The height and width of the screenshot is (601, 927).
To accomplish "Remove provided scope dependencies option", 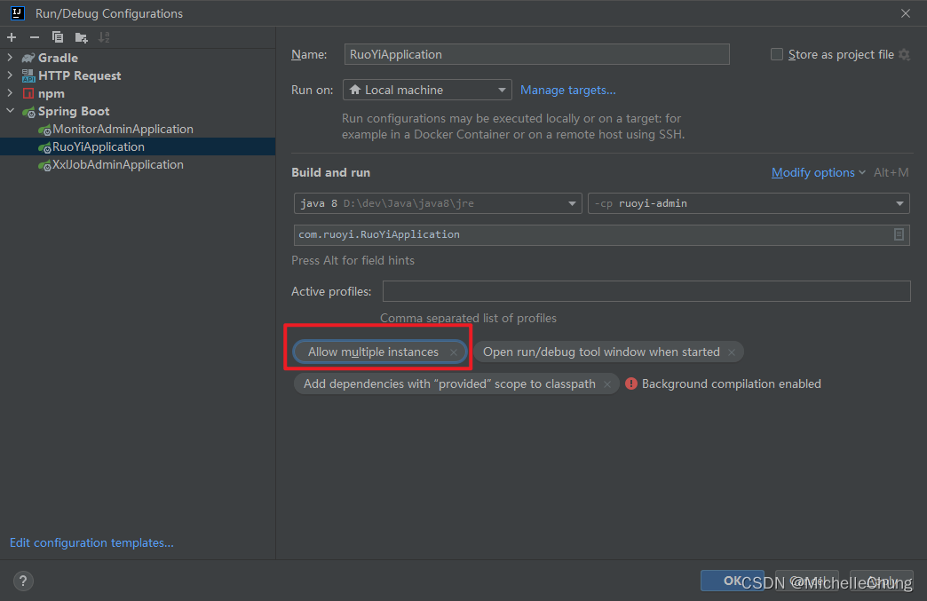I will pos(607,384).
